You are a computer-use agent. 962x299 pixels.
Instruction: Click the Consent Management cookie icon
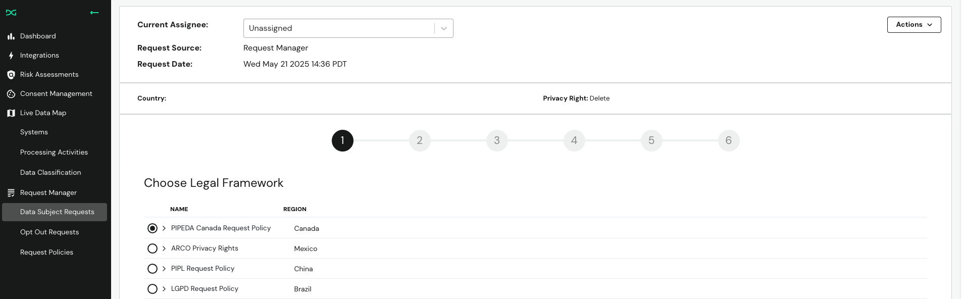pos(11,94)
